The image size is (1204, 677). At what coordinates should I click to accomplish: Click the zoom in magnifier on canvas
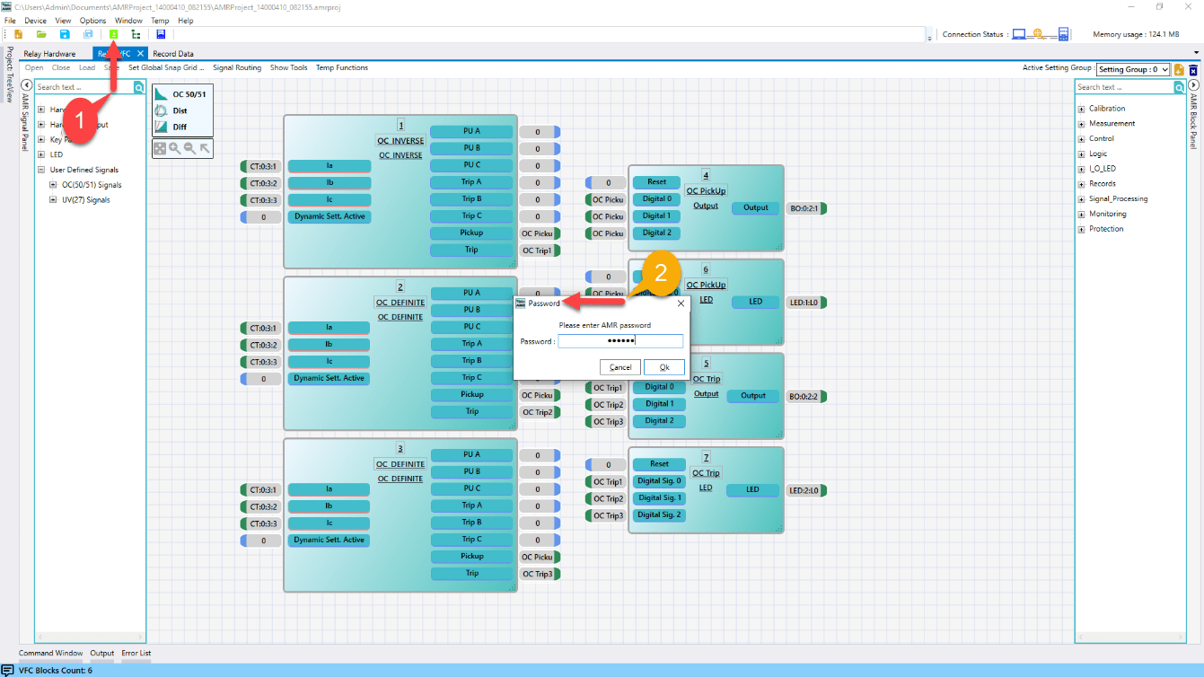point(174,148)
